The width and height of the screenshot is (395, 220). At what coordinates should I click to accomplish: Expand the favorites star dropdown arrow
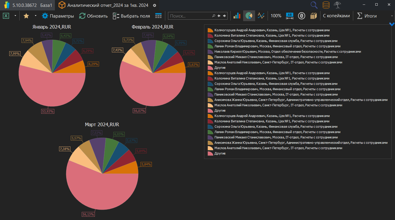click(x=36, y=16)
